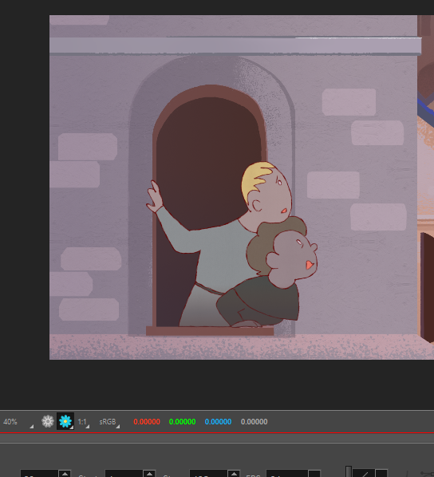Open the sRGB color space dropdown

coord(109,422)
